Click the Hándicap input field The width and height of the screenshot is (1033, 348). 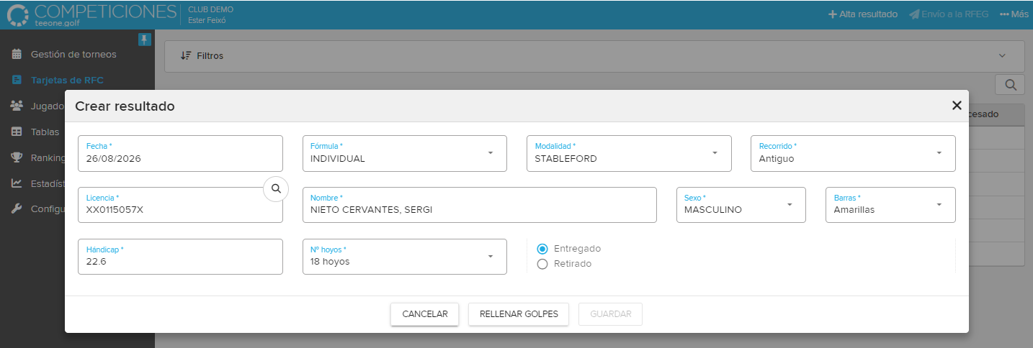[x=180, y=257]
